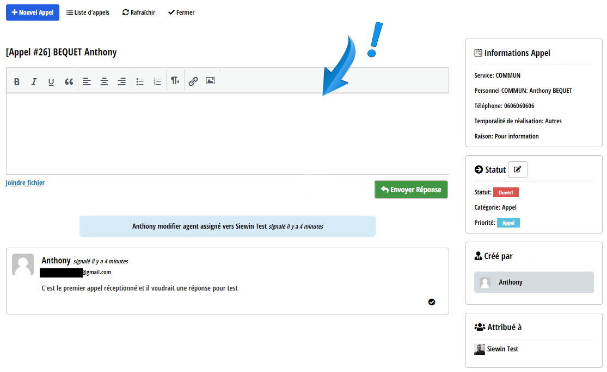
Task: Toggle bold formatting in the editor
Action: pos(17,81)
